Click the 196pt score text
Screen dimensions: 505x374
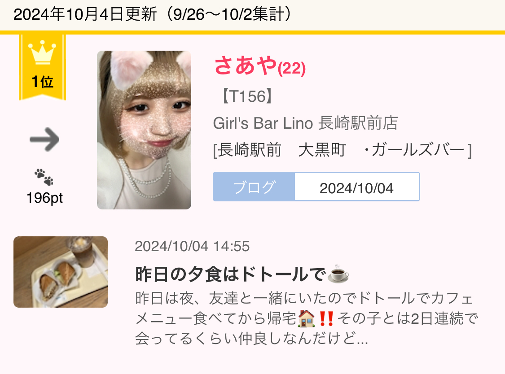coord(44,198)
